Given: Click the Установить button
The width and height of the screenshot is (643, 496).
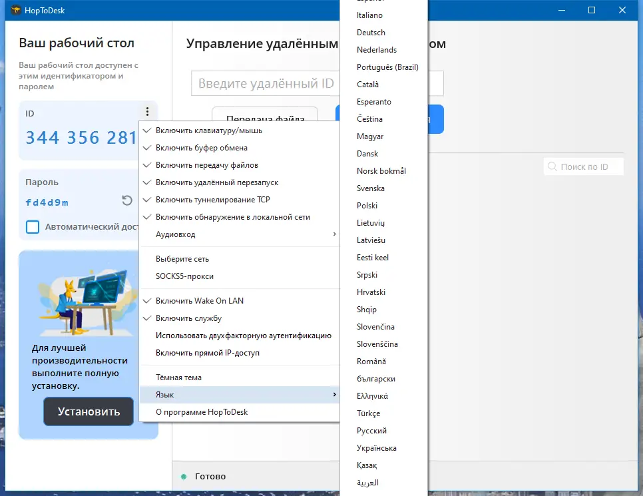Looking at the screenshot, I should (x=89, y=411).
